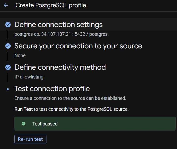
Task: Click the 'Test passed' status message
Action: 45,124
